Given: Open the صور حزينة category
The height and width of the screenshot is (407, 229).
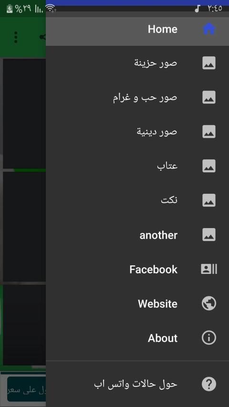Looking at the screenshot, I should click(x=137, y=63).
